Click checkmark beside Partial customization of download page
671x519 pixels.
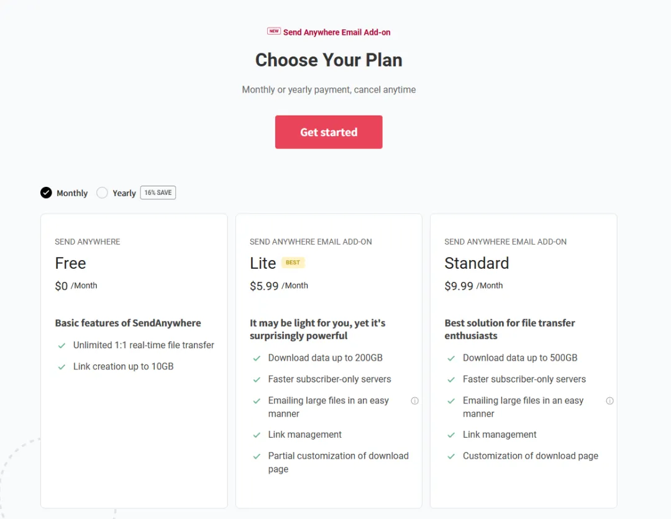(257, 456)
